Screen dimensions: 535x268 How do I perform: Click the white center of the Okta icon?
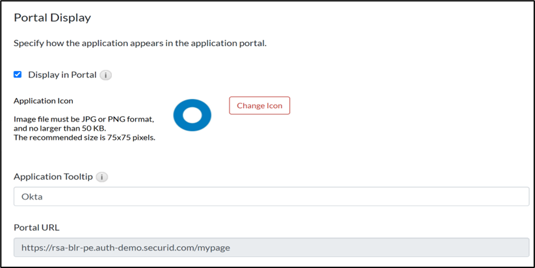[x=192, y=115]
